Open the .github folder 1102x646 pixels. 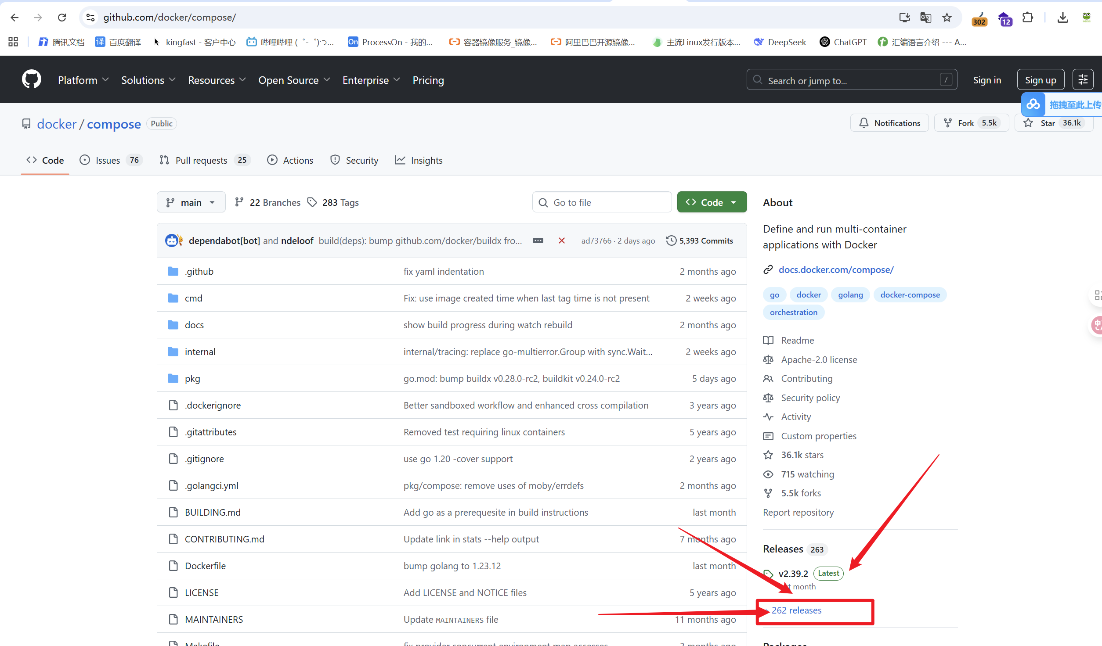coord(199,272)
